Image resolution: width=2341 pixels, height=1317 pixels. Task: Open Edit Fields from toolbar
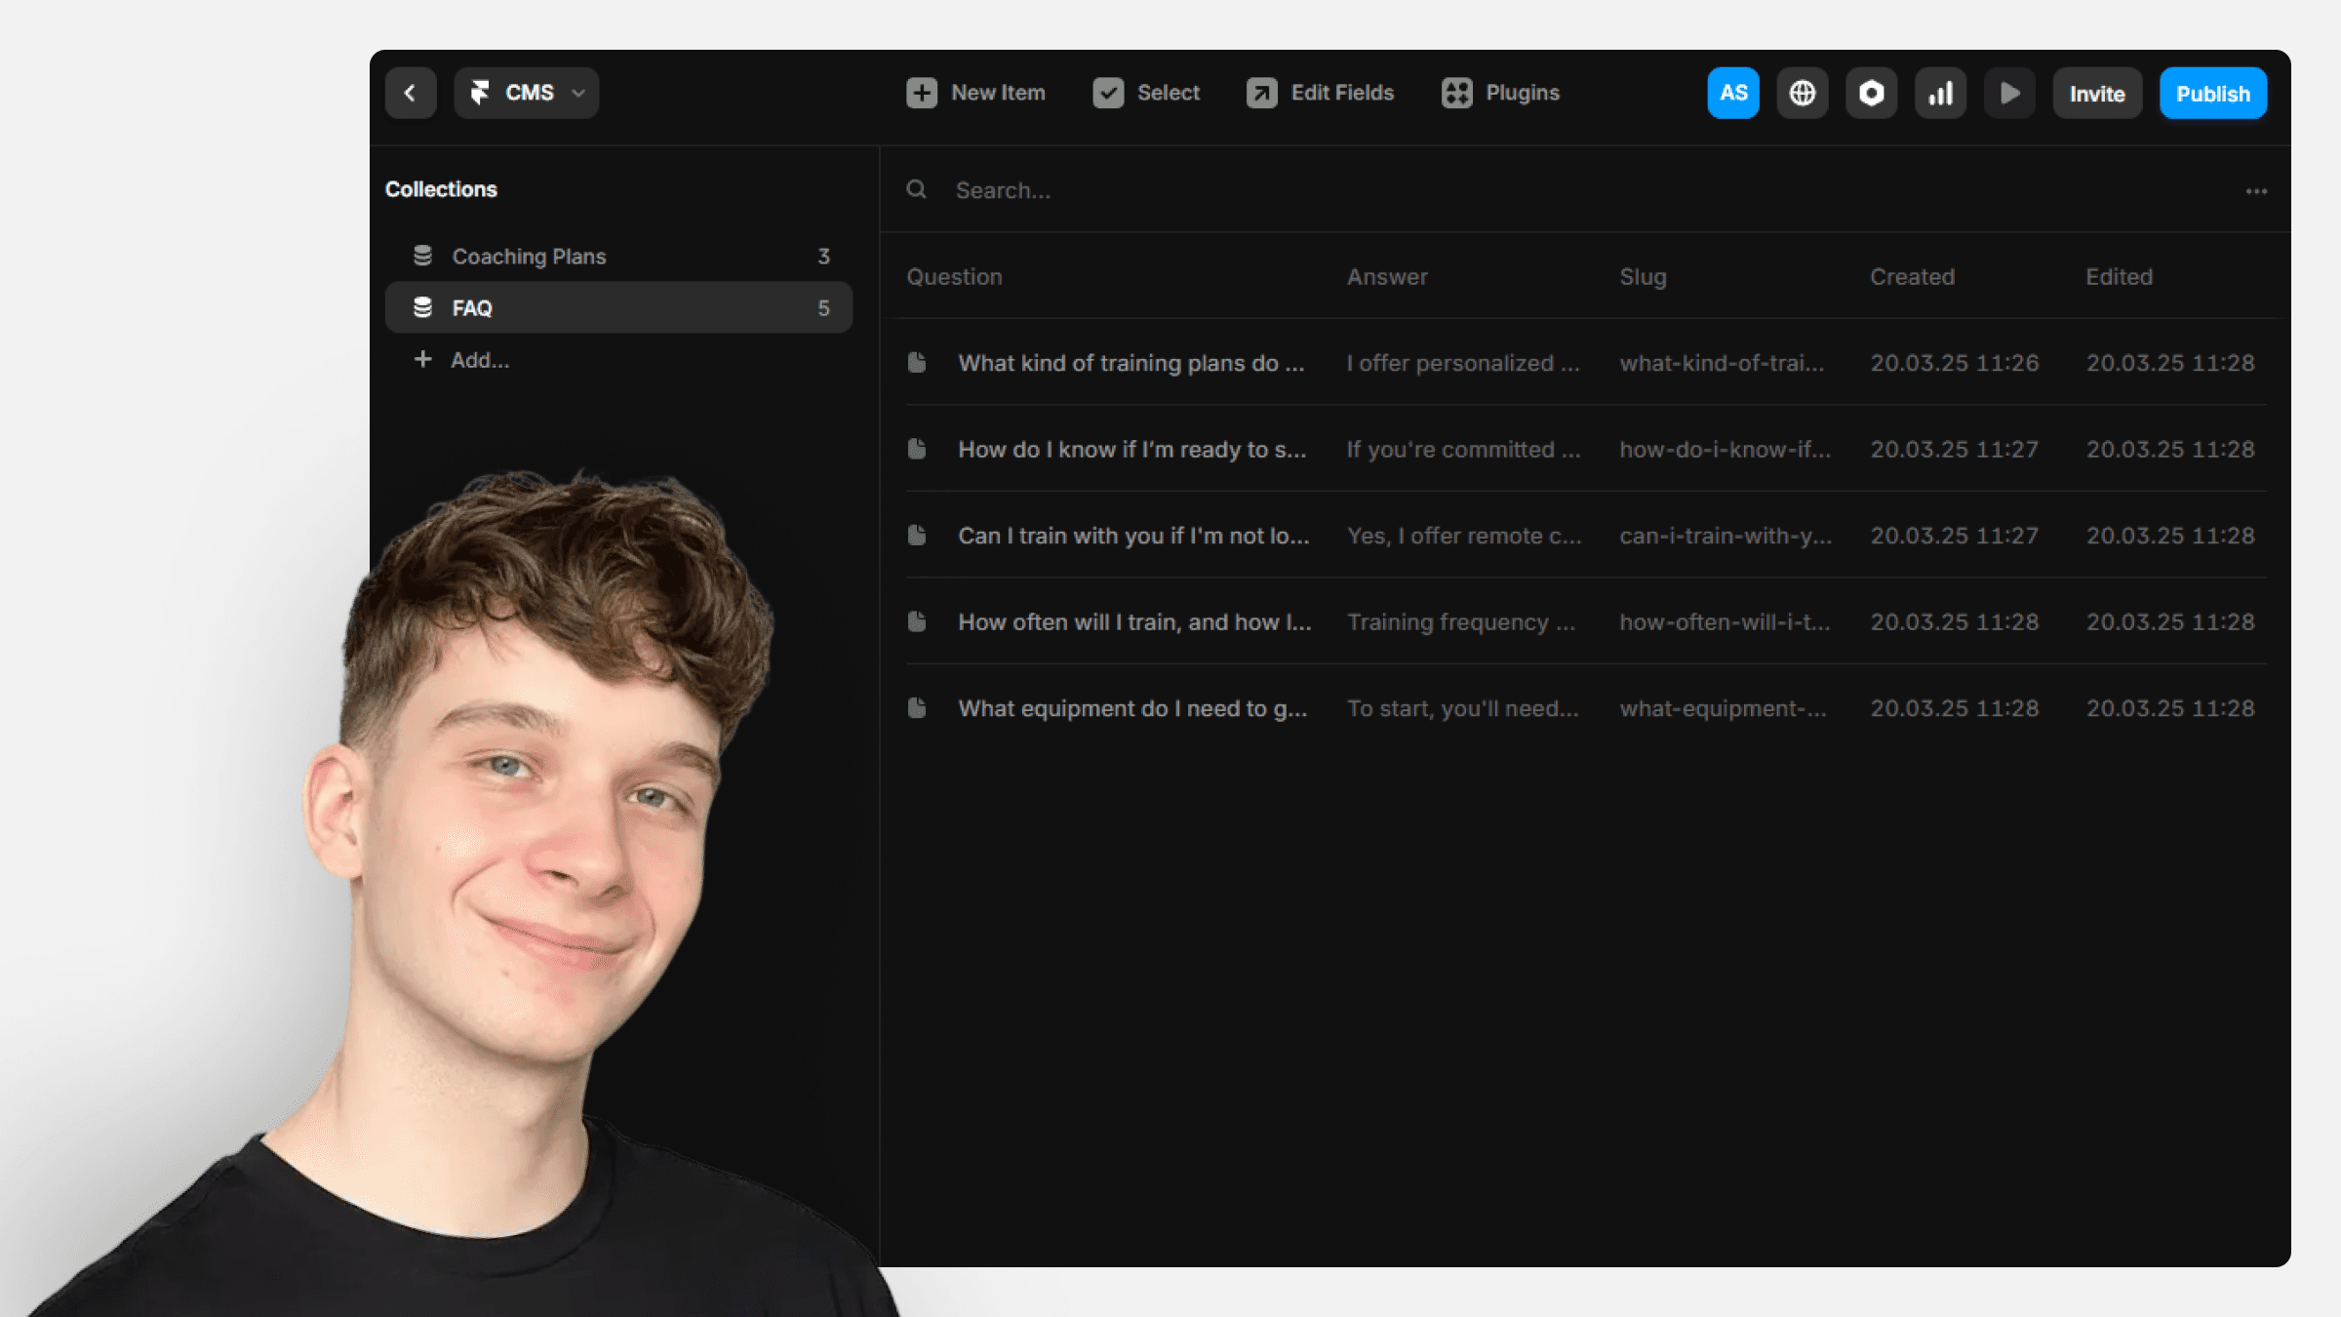[1321, 94]
